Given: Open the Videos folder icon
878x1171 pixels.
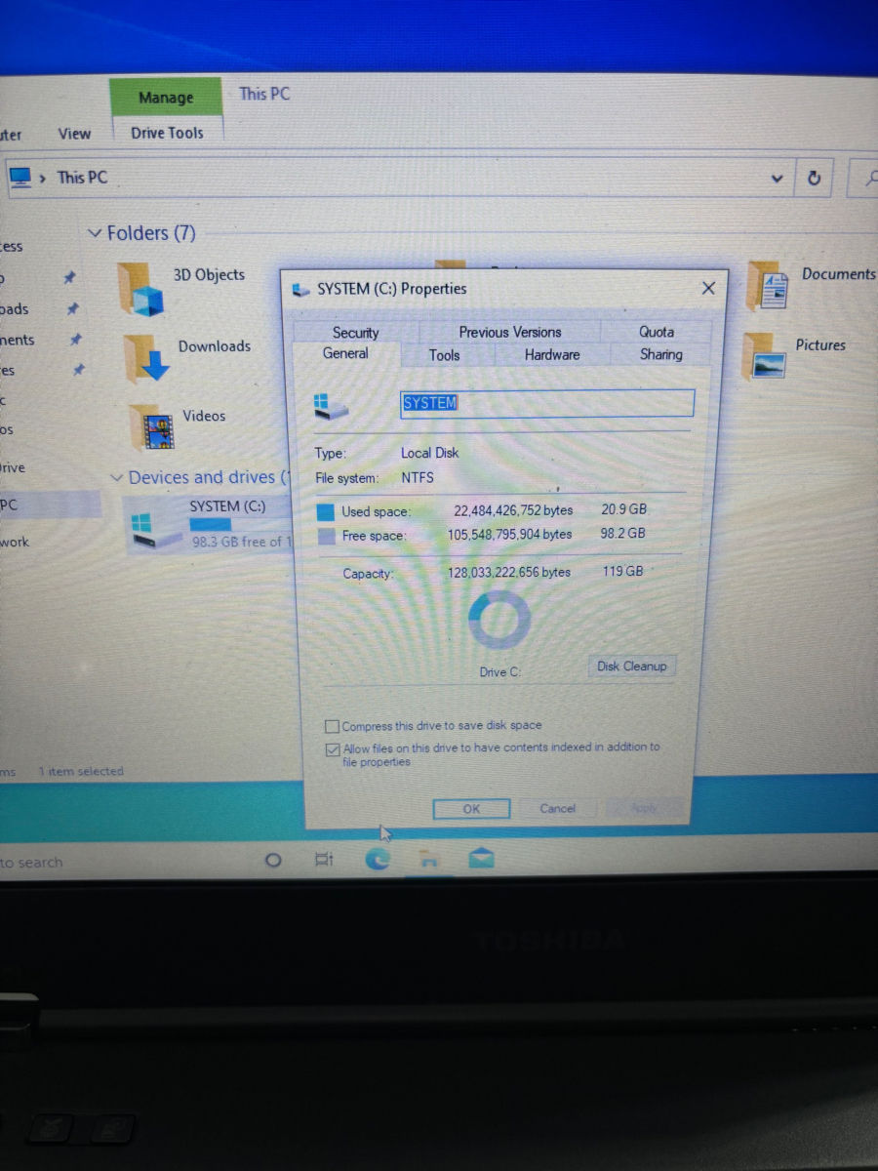Looking at the screenshot, I should click(x=152, y=426).
